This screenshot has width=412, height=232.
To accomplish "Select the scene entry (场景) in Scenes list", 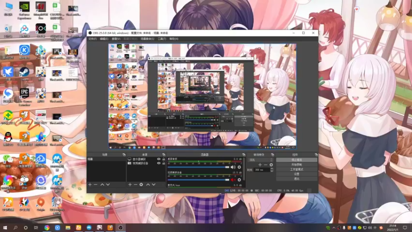I will 107,159.
